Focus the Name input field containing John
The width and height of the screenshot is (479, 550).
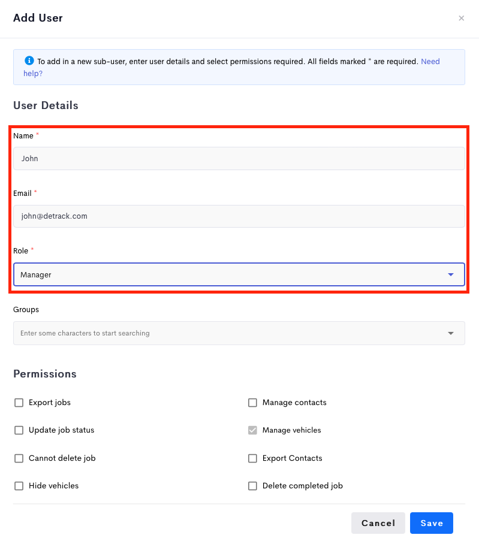[239, 159]
